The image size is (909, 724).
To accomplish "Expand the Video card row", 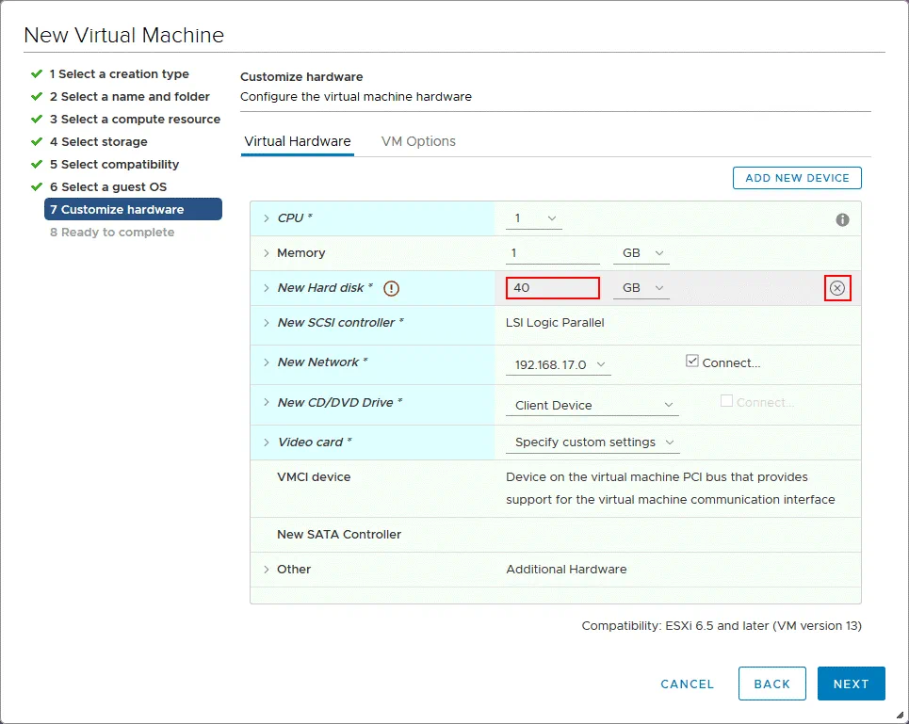I will tap(267, 442).
